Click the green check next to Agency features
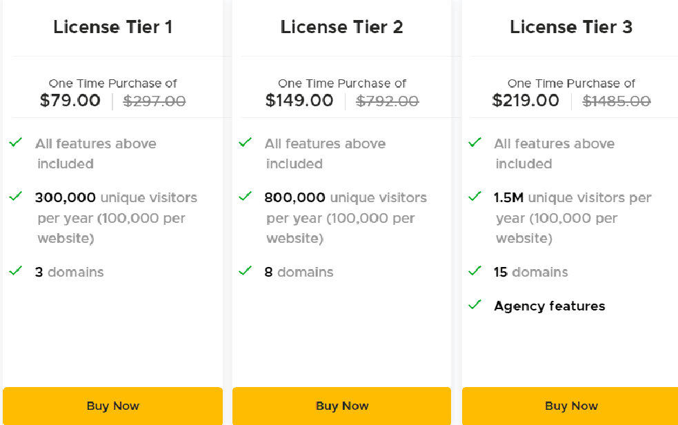The height and width of the screenshot is (425, 678). (x=474, y=306)
